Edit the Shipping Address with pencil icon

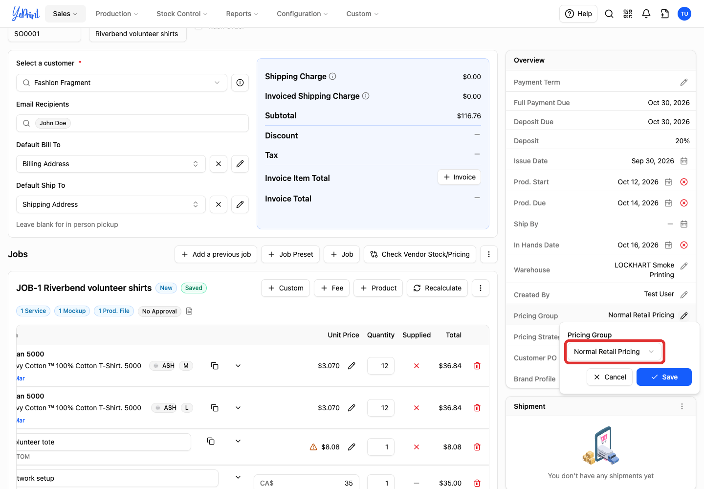click(x=240, y=204)
